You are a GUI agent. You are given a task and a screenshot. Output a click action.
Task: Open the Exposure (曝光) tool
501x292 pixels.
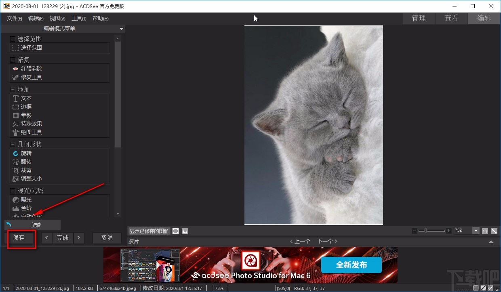pyautogui.click(x=26, y=200)
